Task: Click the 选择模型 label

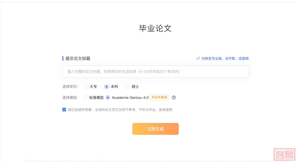Action: point(70,98)
